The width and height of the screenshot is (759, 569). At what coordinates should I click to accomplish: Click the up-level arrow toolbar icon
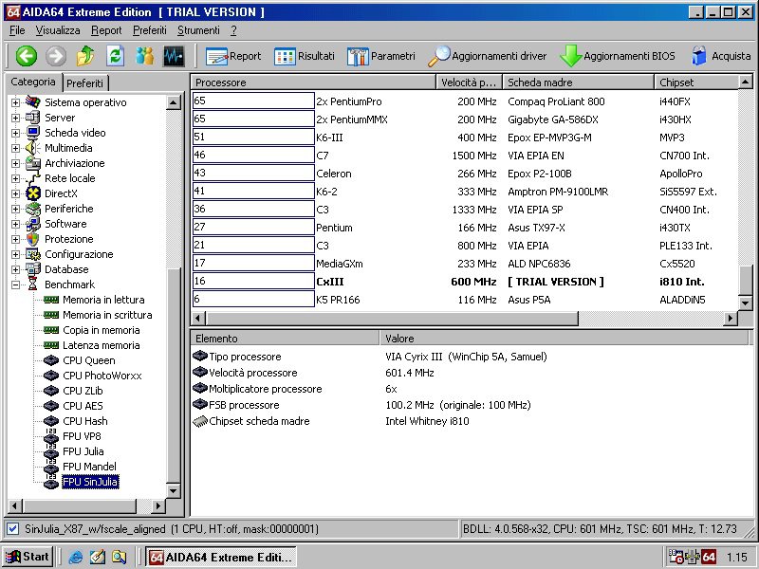(85, 56)
